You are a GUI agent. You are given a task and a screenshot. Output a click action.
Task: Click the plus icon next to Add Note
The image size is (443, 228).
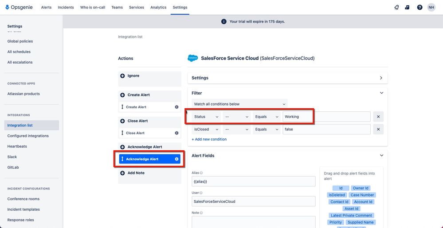(x=122, y=173)
